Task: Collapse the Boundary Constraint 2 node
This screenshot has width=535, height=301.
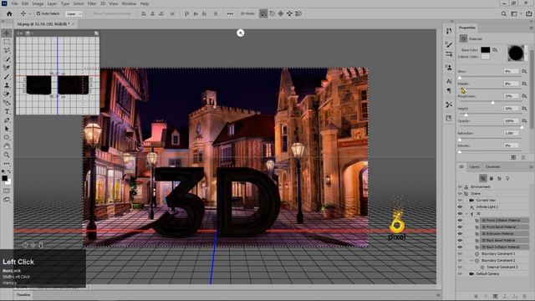Action: 471,260
